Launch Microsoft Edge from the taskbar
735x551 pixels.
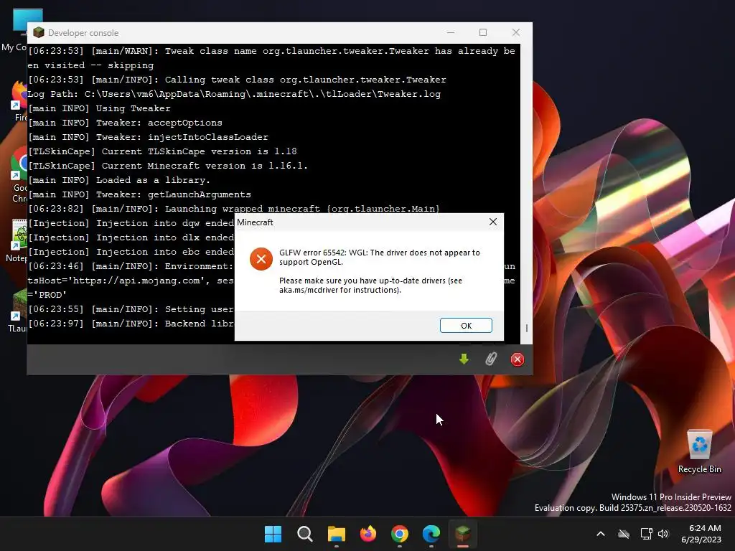pyautogui.click(x=431, y=534)
